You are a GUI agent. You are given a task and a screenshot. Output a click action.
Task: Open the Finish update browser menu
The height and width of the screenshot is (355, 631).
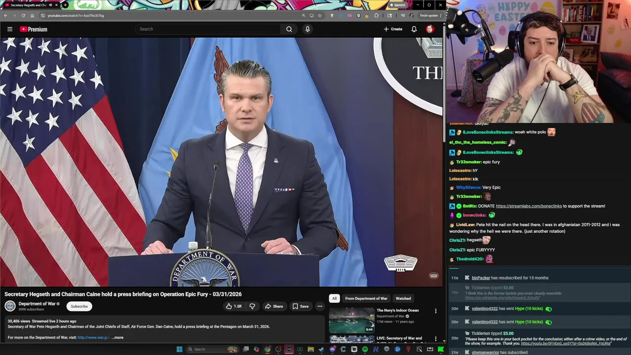click(x=430, y=15)
